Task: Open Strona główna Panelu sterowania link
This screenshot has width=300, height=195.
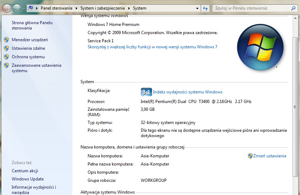Action: tap(32, 25)
